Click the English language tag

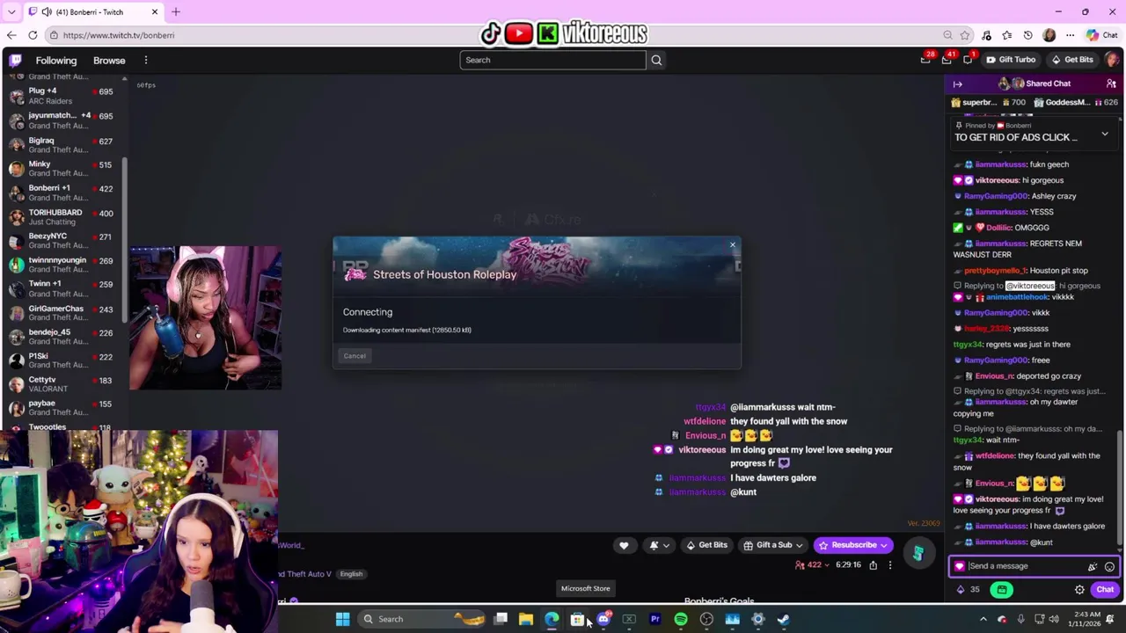coord(351,574)
